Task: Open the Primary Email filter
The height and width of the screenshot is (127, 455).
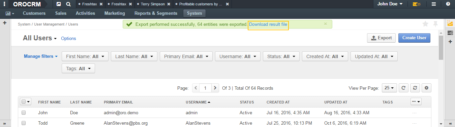Action: click(186, 56)
